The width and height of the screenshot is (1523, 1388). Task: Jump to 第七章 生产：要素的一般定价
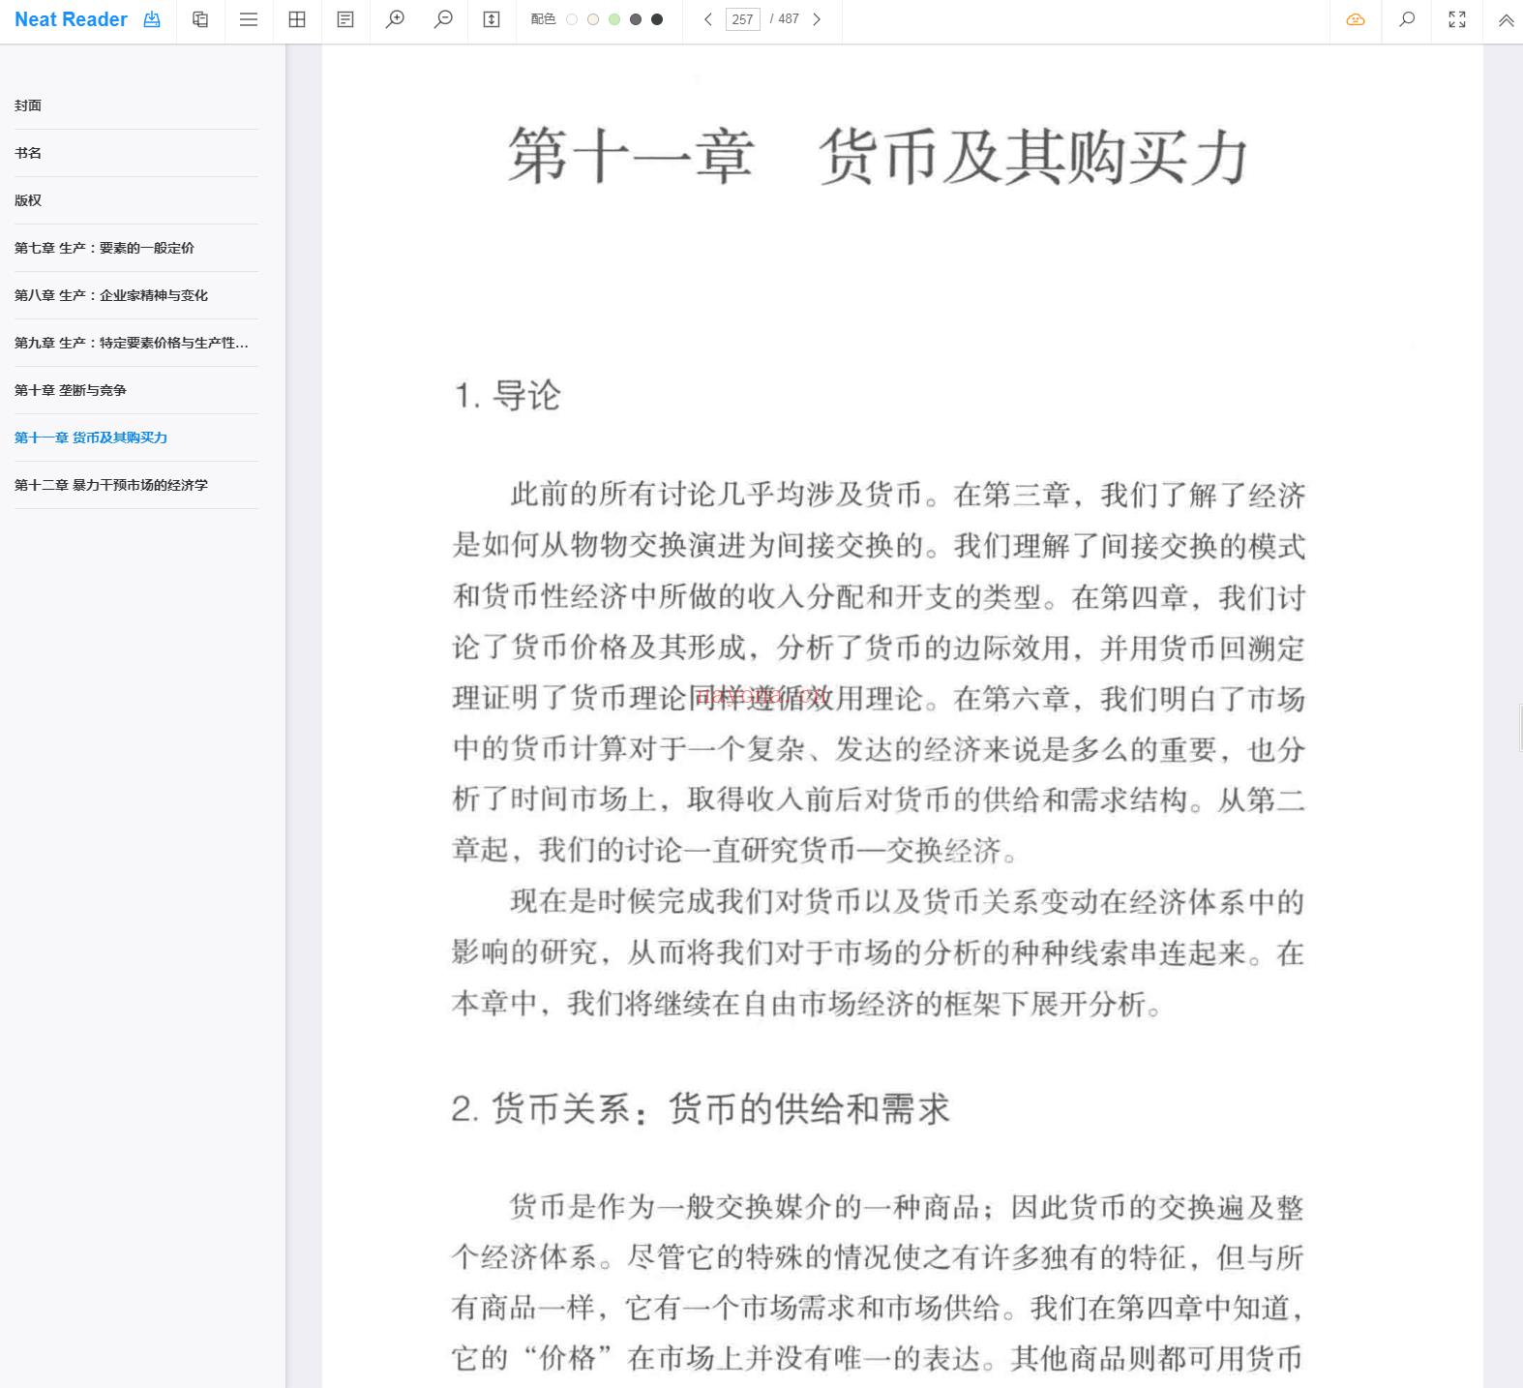(x=136, y=248)
